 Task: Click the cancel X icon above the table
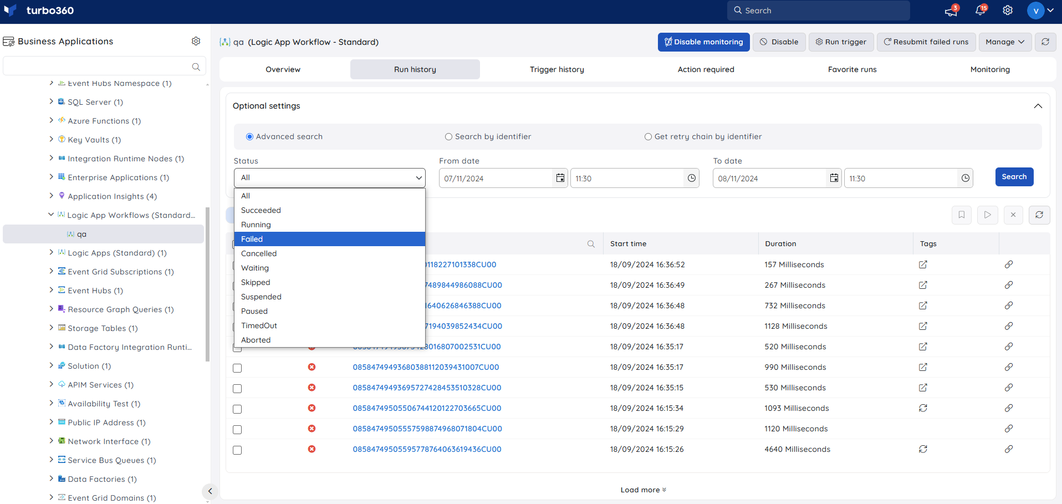pos(1013,215)
